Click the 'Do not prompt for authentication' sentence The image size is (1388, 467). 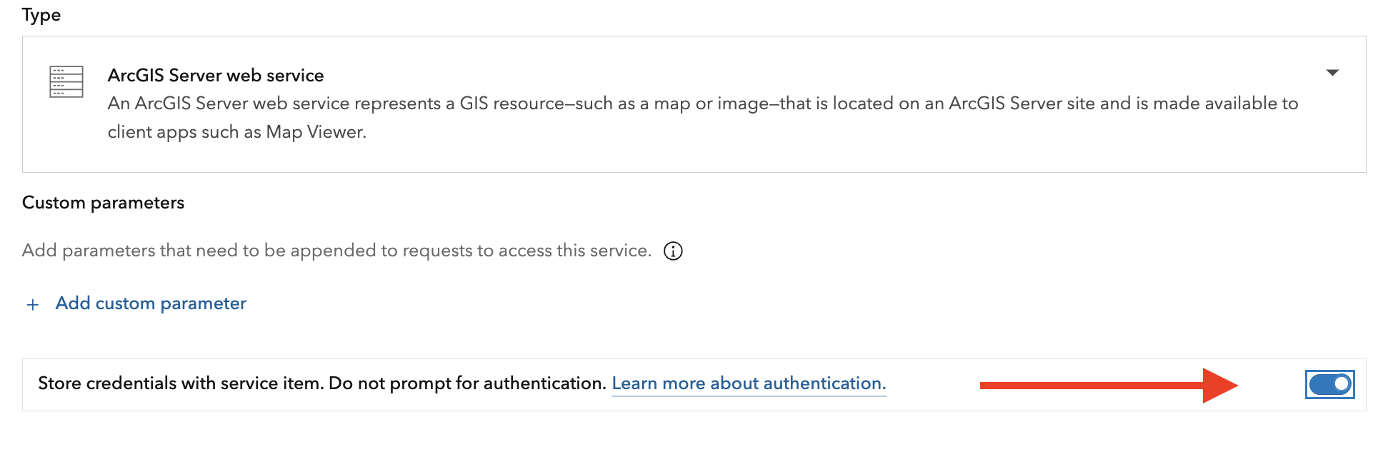click(x=467, y=383)
